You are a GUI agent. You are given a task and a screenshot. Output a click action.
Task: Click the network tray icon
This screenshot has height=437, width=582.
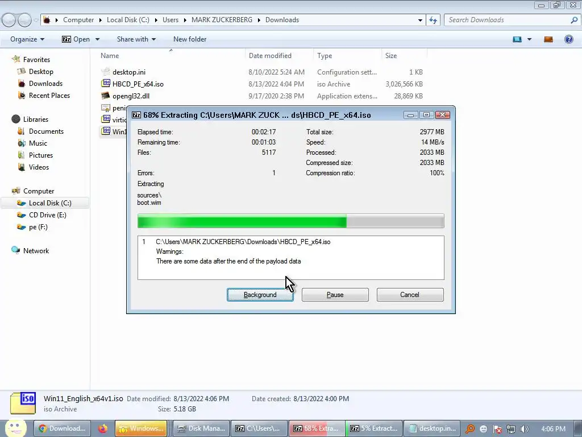[511, 429]
